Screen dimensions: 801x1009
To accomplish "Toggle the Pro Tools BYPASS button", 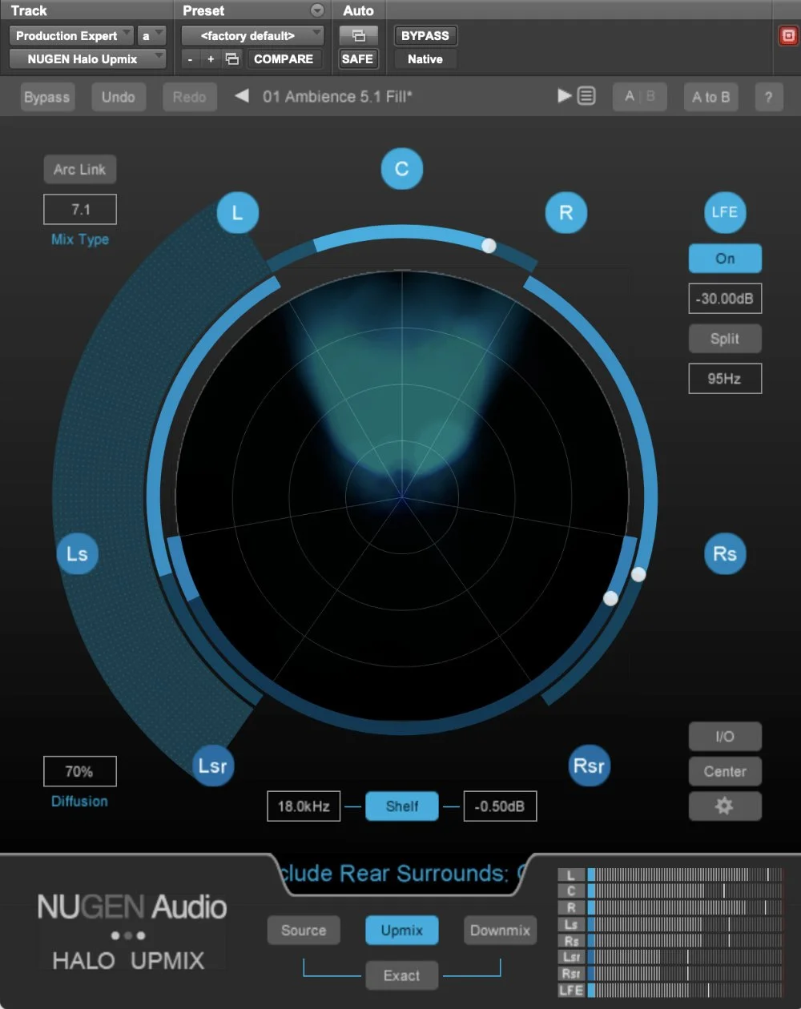I will click(425, 36).
